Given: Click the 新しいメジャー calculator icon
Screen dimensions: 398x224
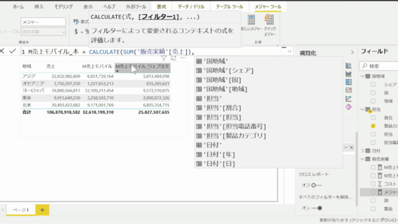Looking at the screenshot, I should (x=251, y=19).
